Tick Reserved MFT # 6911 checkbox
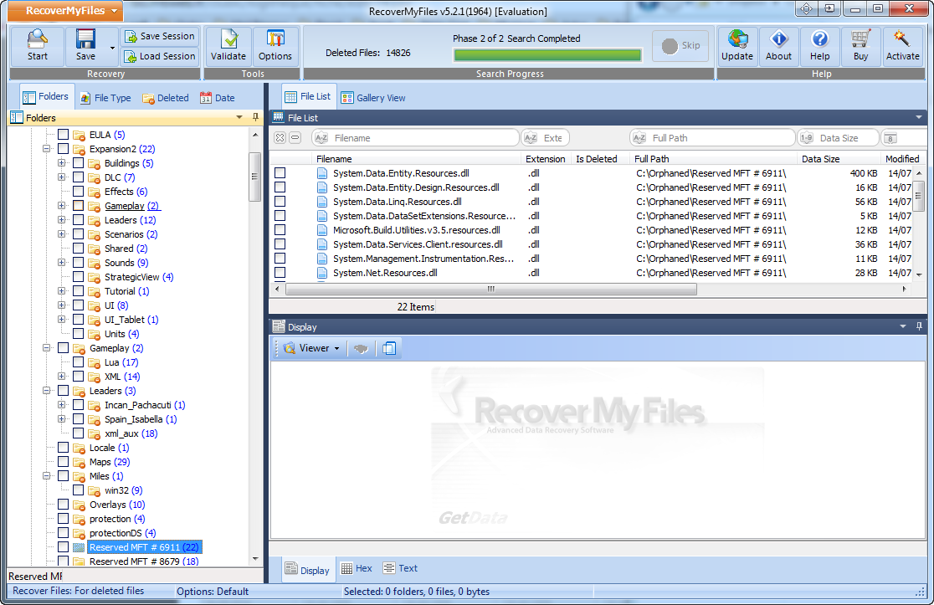The height and width of the screenshot is (605, 934). (63, 546)
